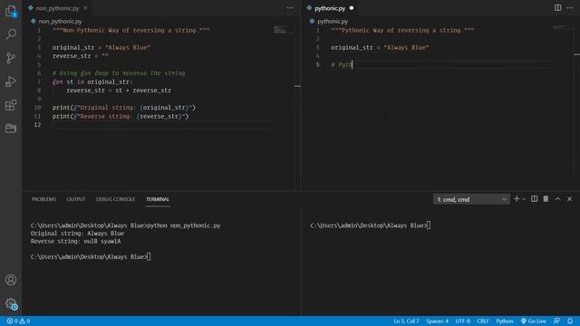Click the feedback icon in status bar
The height and width of the screenshot is (326, 580).
(556, 321)
